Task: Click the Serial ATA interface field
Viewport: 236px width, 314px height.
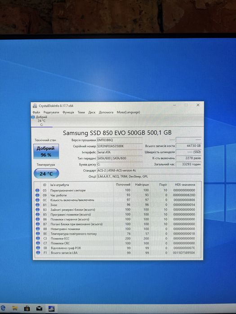Action: click(120, 152)
